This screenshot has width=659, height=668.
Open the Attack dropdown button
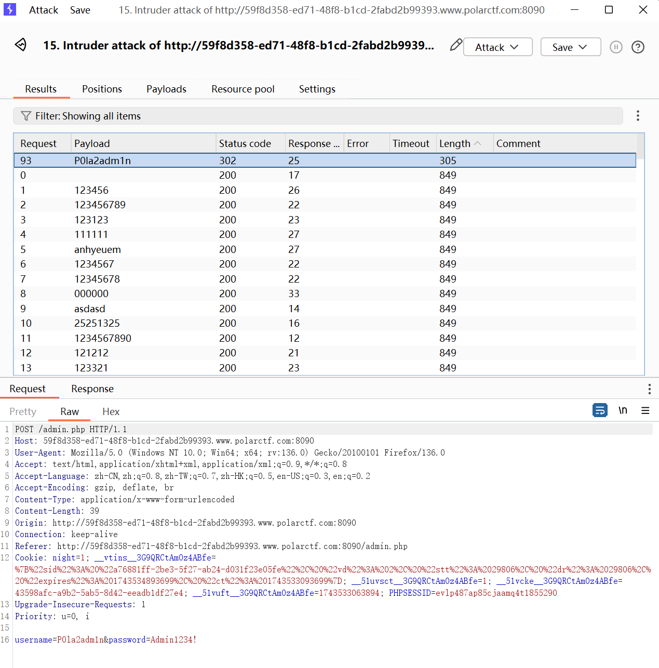(497, 47)
